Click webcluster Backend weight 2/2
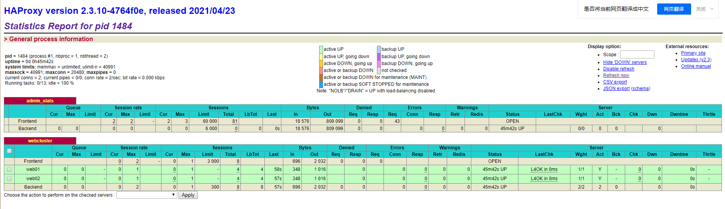Image resolution: width=725 pixels, height=209 pixels. (581, 187)
